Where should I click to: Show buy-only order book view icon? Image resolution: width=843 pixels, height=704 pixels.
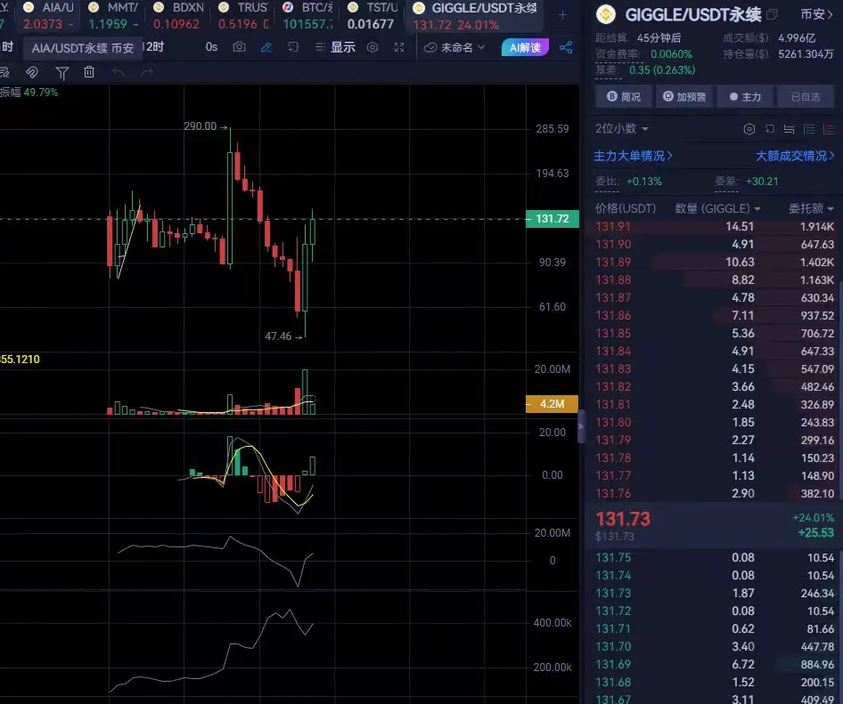[809, 129]
